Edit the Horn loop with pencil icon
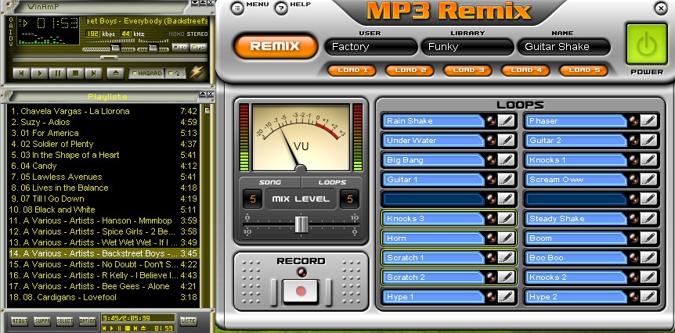 click(x=506, y=238)
